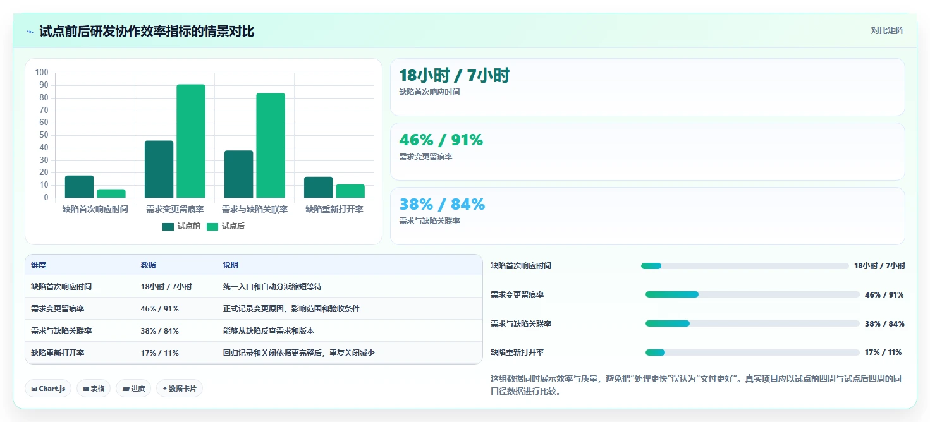Screen dimensions: 930x422
Task: Click the 缺陷首次响应时间 caption in the data card
Action: [429, 92]
